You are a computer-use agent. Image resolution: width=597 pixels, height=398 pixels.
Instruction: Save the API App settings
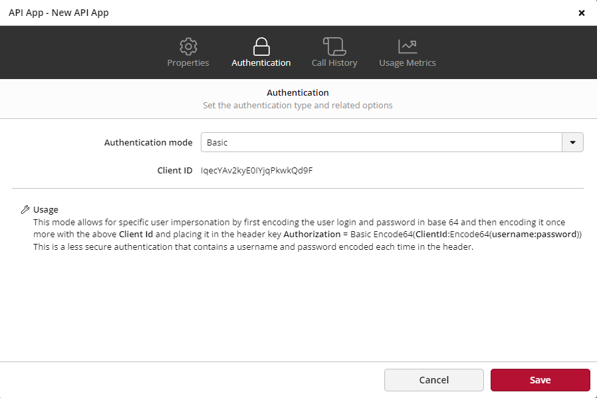pyautogui.click(x=540, y=379)
